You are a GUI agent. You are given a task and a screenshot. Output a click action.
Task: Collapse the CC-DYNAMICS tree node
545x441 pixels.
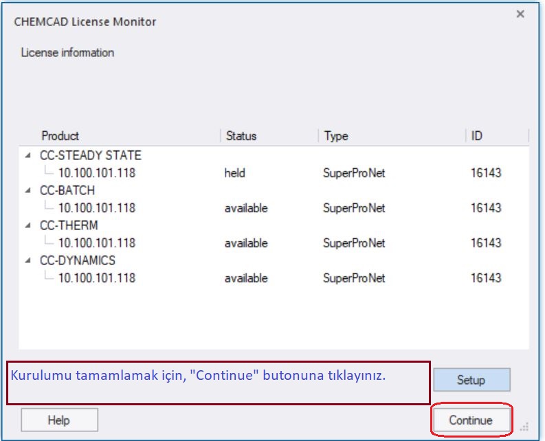(28, 260)
